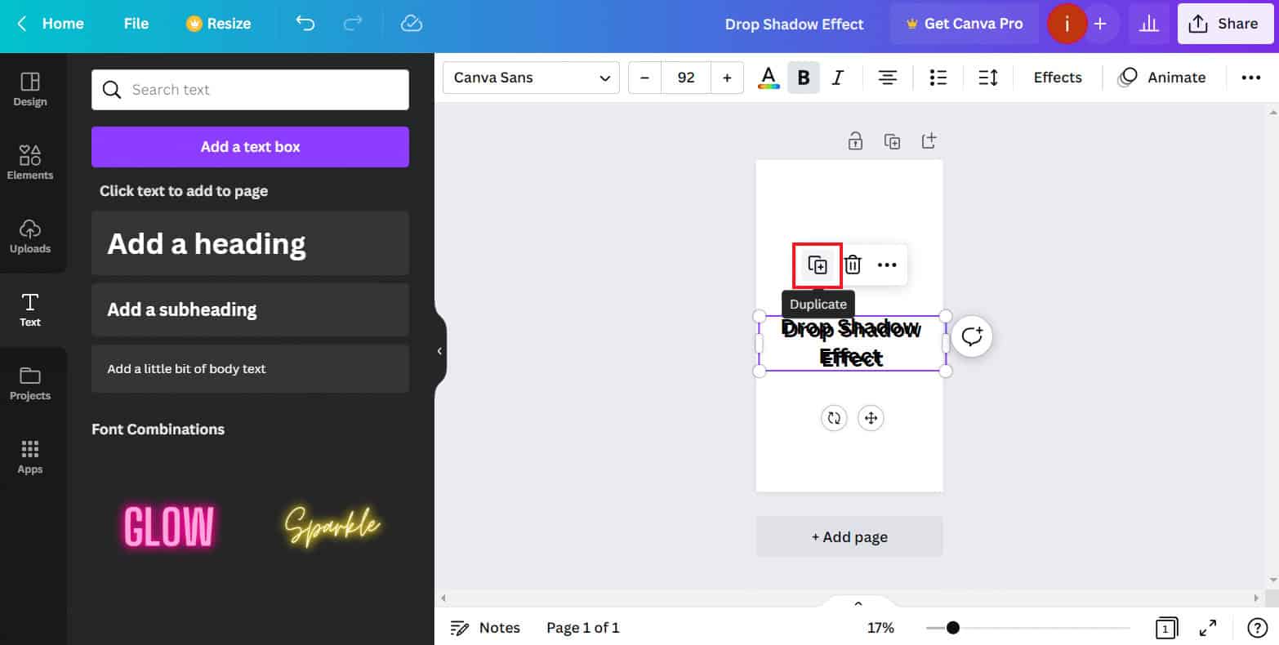Screen dimensions: 1279x645
Task: Collapse the side panel arrow
Action: (x=439, y=351)
